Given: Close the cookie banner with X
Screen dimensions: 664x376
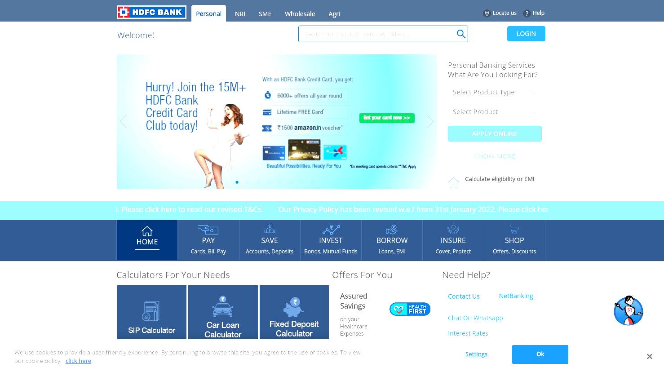Looking at the screenshot, I should tap(649, 356).
